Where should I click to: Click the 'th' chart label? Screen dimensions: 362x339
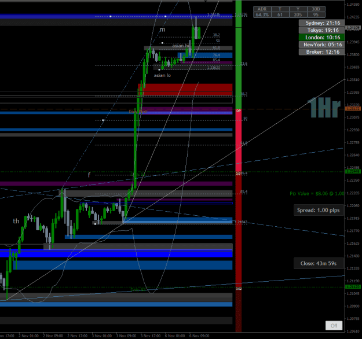16,221
